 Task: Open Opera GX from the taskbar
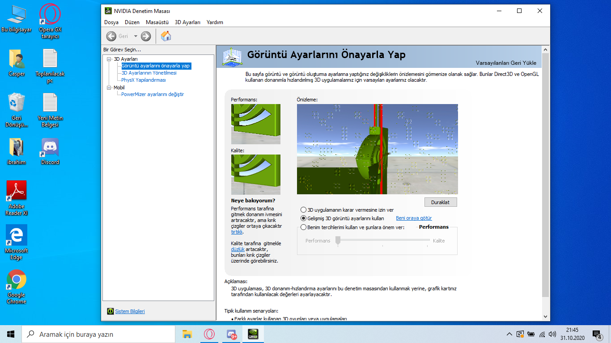click(209, 334)
